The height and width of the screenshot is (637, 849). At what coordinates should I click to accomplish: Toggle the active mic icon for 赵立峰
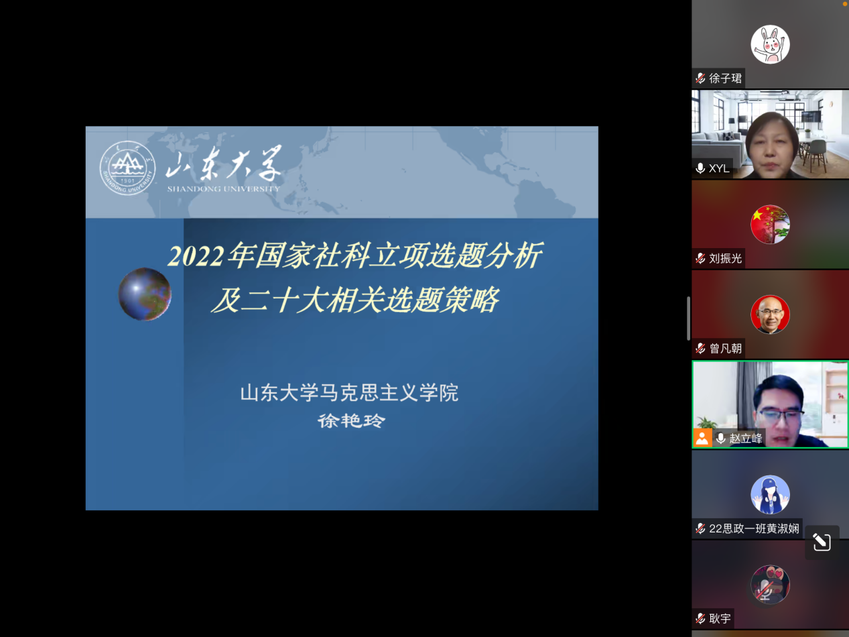[x=721, y=439]
